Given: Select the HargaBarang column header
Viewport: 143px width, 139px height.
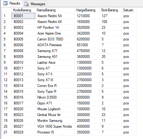Looking at the screenshot, I should point(87,10).
